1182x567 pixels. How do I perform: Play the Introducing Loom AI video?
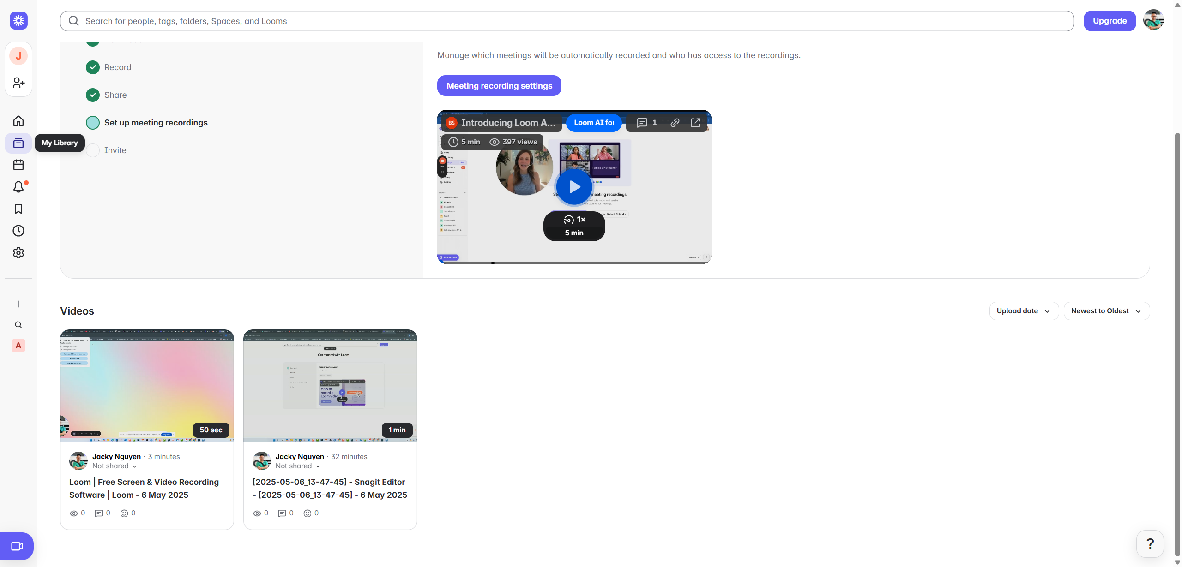[x=574, y=187]
